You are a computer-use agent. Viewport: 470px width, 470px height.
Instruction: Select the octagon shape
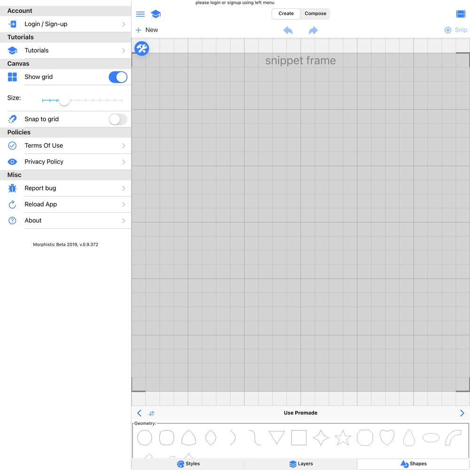pos(365,438)
